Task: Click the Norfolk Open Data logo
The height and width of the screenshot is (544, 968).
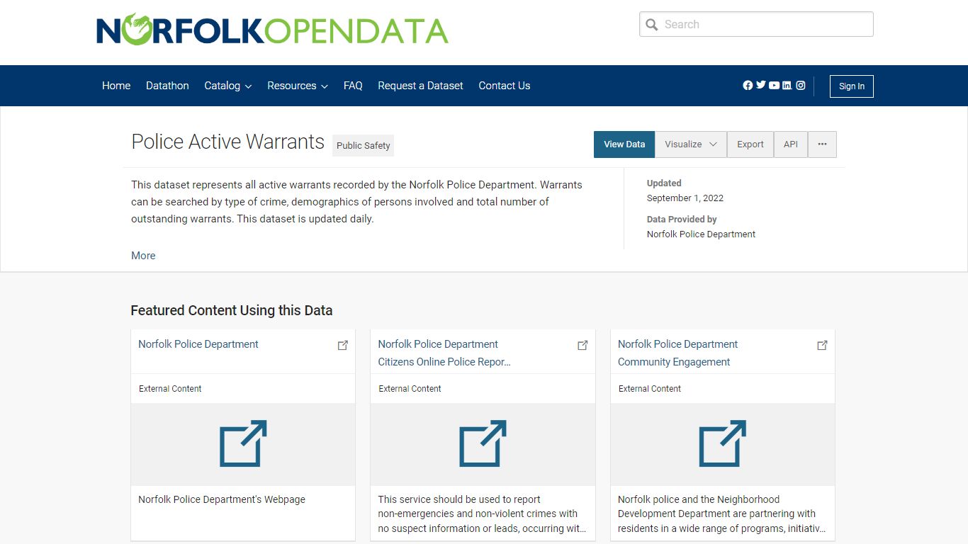Action: click(272, 30)
